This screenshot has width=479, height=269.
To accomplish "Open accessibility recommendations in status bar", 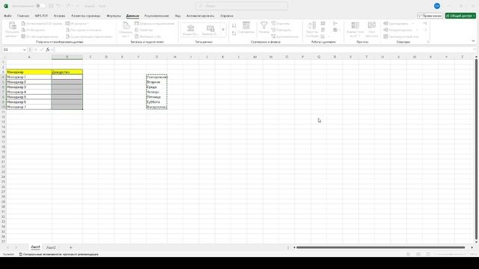I will coord(58,254).
